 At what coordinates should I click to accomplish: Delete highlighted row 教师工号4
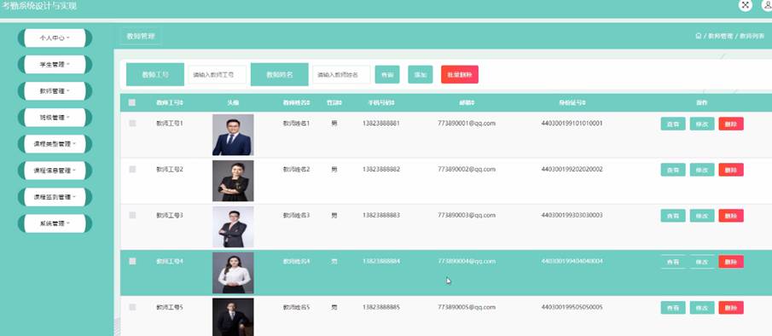pos(731,262)
